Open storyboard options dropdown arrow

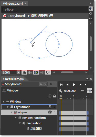click(x=55, y=84)
